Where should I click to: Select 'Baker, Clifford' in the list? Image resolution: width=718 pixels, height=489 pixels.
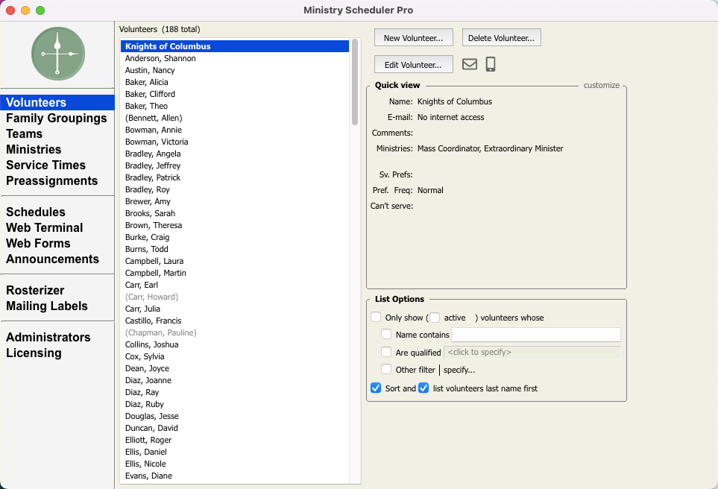point(235,94)
